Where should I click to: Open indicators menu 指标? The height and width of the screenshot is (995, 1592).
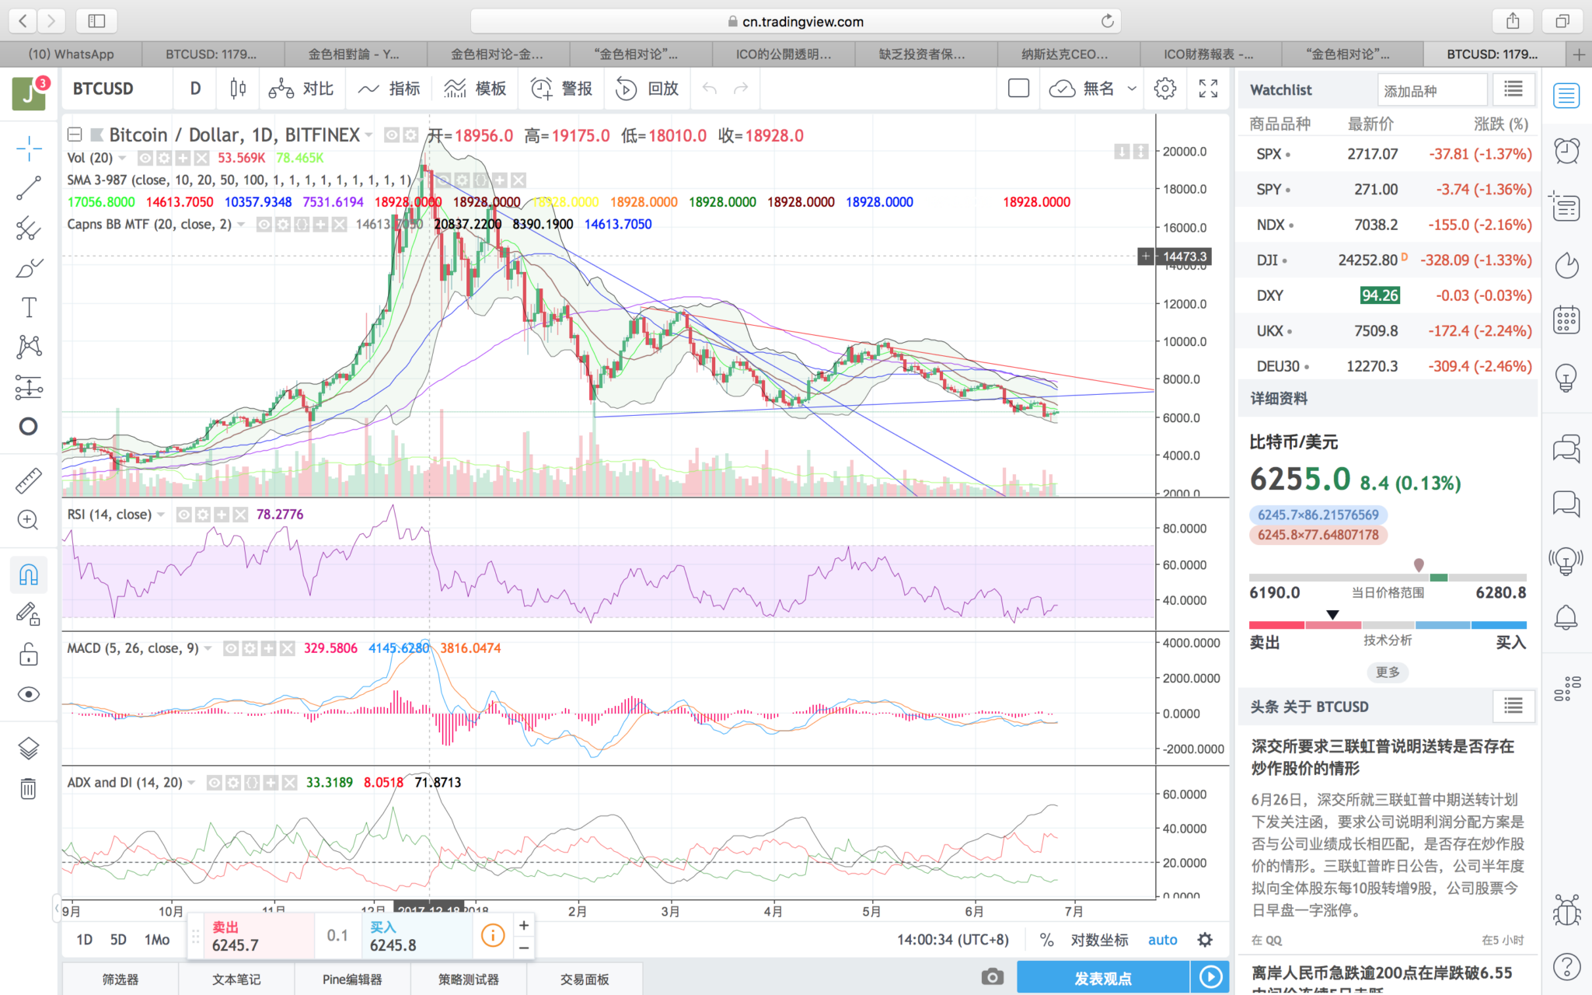pos(389,89)
